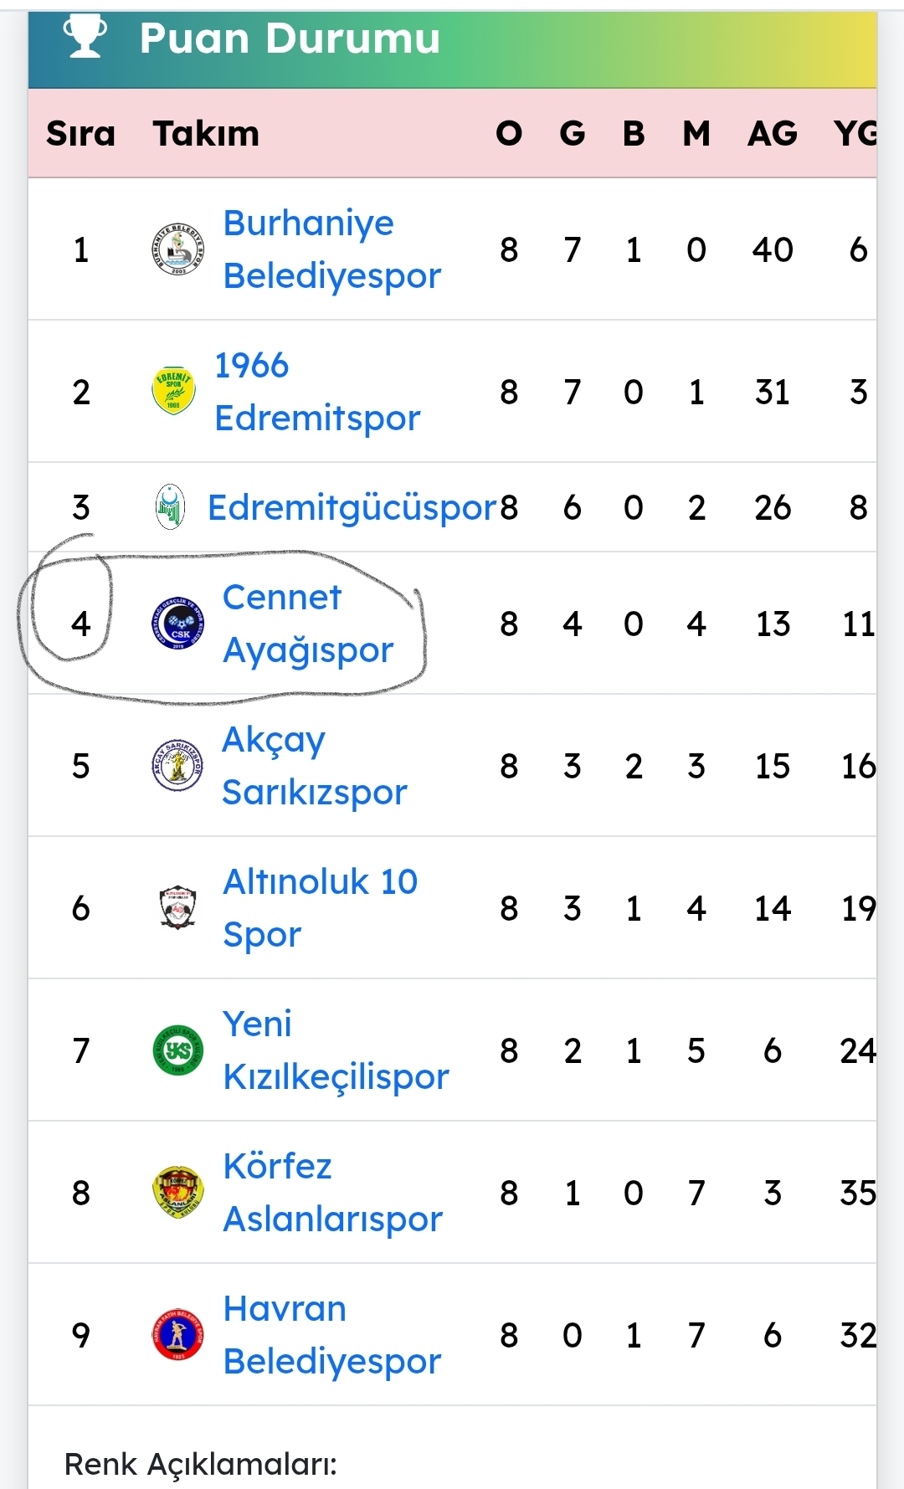This screenshot has width=904, height=1489.
Task: Open the Burhaniye Belediyespor team link
Action: tap(331, 249)
